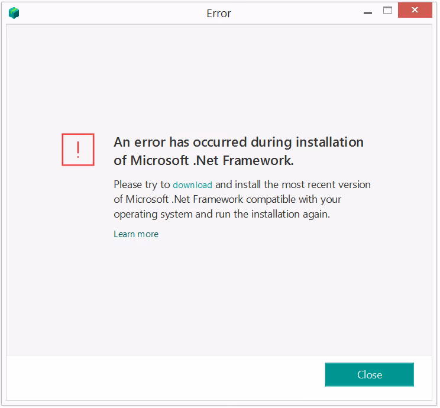Image resolution: width=440 pixels, height=408 pixels.
Task: Click the 'Please try to' text before download
Action: click(142, 185)
